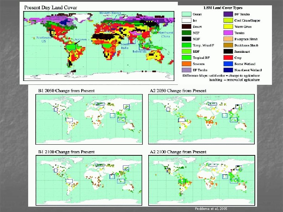The image size is (283, 212).
Task: Open the B1 2100 change map
Action: 89,180
